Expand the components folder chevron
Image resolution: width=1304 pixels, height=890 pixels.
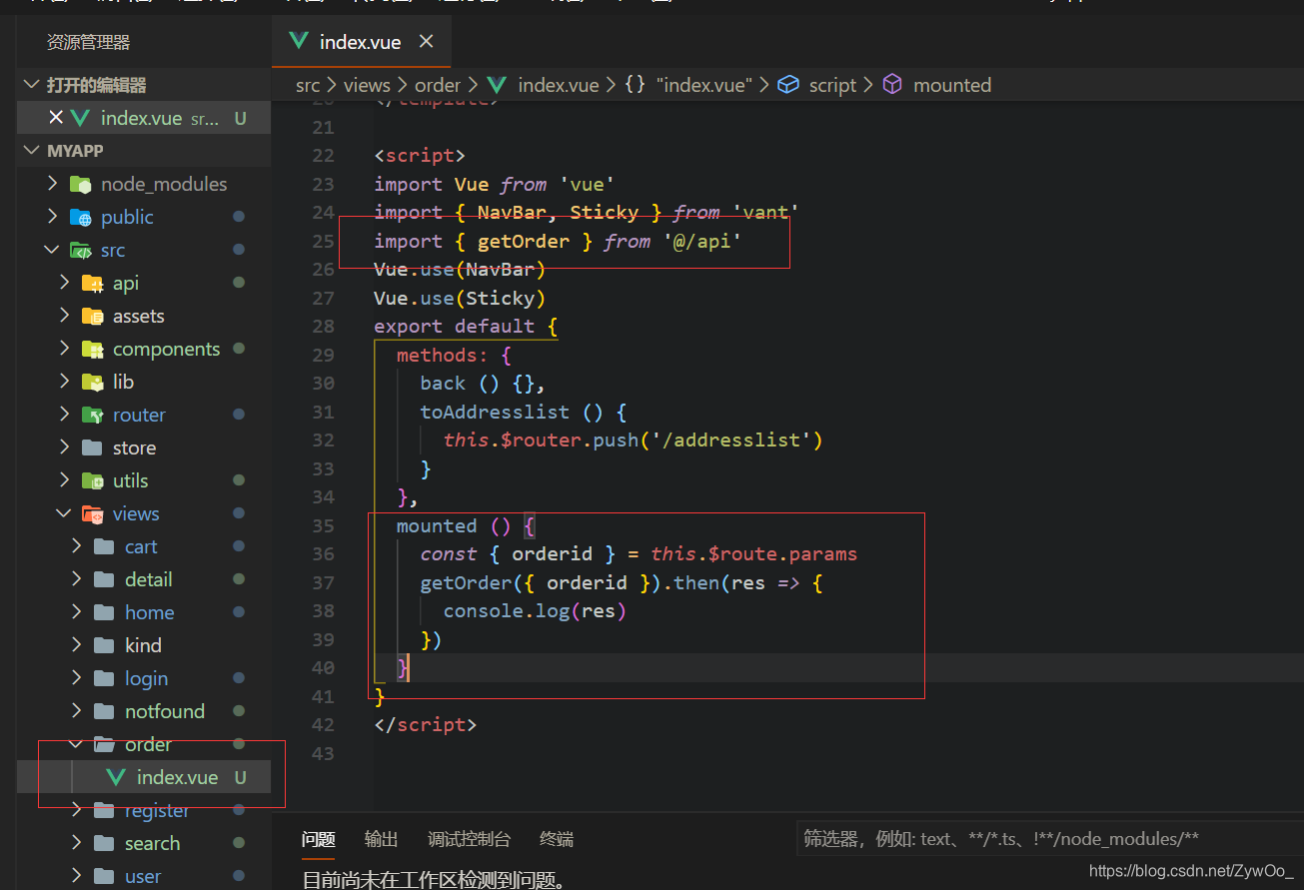point(65,349)
